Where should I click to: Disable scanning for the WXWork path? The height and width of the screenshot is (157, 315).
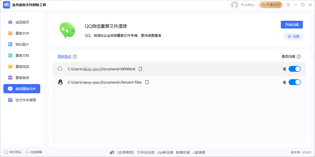[295, 69]
